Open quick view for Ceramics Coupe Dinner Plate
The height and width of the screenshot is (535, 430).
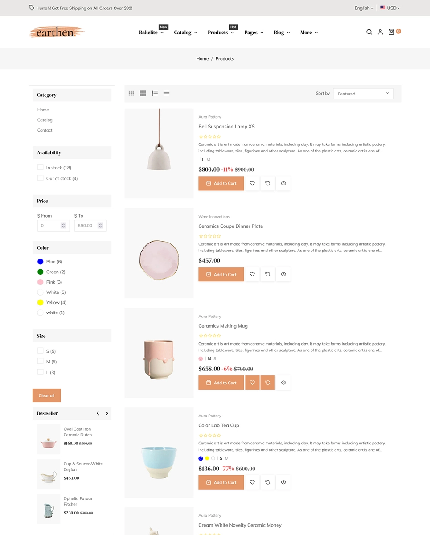pyautogui.click(x=283, y=274)
